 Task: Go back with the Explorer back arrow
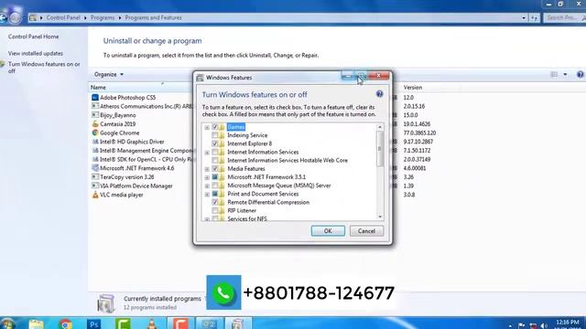(4, 17)
